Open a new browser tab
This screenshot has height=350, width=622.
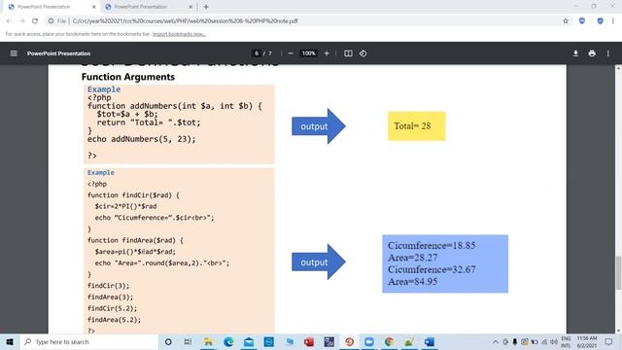(x=206, y=7)
